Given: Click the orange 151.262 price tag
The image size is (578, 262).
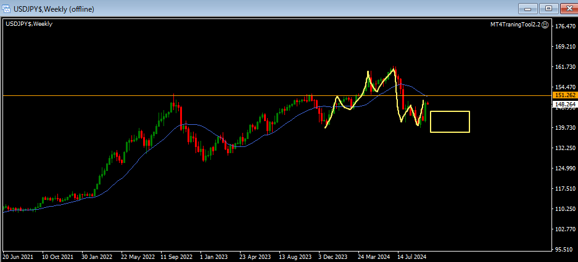Looking at the screenshot, I should click(564, 95).
